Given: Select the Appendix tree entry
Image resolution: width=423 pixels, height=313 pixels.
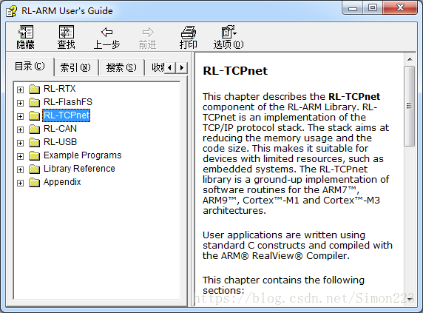Looking at the screenshot, I should [62, 182].
